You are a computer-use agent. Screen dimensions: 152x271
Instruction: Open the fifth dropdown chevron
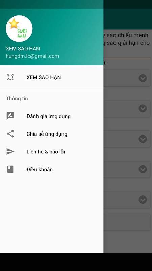pyautogui.click(x=143, y=200)
